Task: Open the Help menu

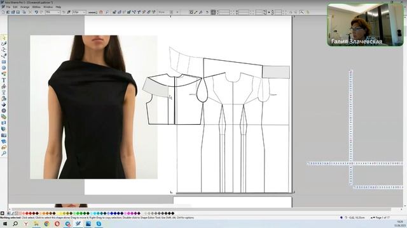Action: click(x=59, y=7)
